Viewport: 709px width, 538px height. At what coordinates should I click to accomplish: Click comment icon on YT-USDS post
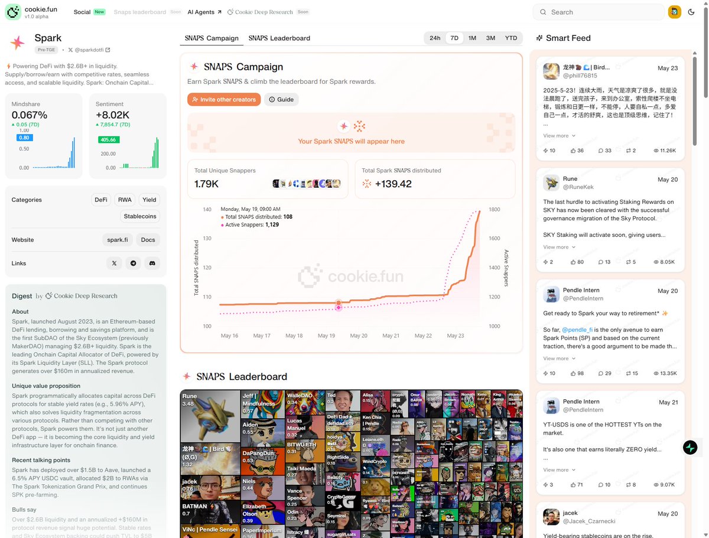pos(600,485)
